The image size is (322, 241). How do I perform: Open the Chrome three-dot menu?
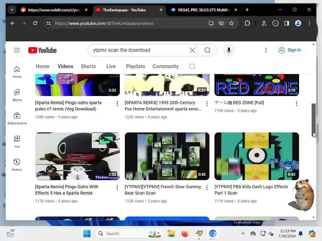click(x=309, y=23)
